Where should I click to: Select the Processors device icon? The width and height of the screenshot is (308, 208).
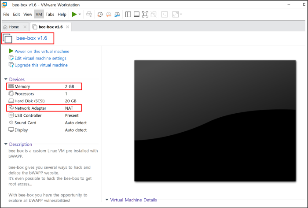11,93
